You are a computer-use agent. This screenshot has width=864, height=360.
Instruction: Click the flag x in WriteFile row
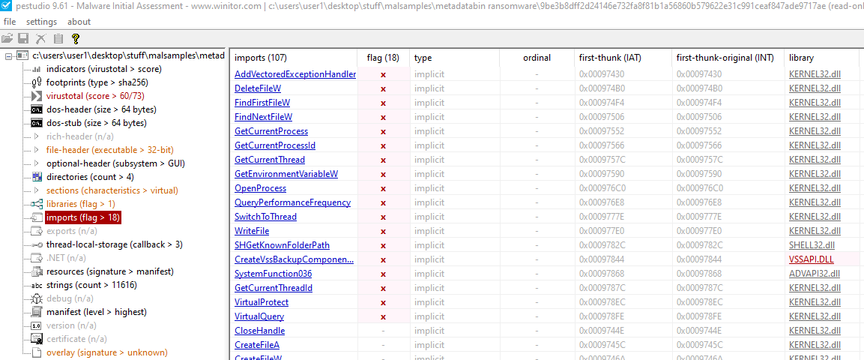tap(383, 231)
